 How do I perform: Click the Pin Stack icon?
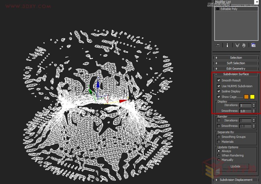pyautogui.click(x=218, y=45)
